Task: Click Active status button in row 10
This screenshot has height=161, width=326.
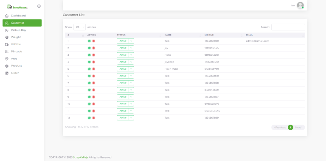Action: click(123, 104)
